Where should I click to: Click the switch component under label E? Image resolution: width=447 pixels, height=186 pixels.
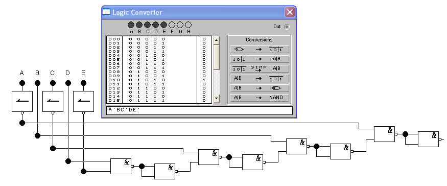pos(84,101)
